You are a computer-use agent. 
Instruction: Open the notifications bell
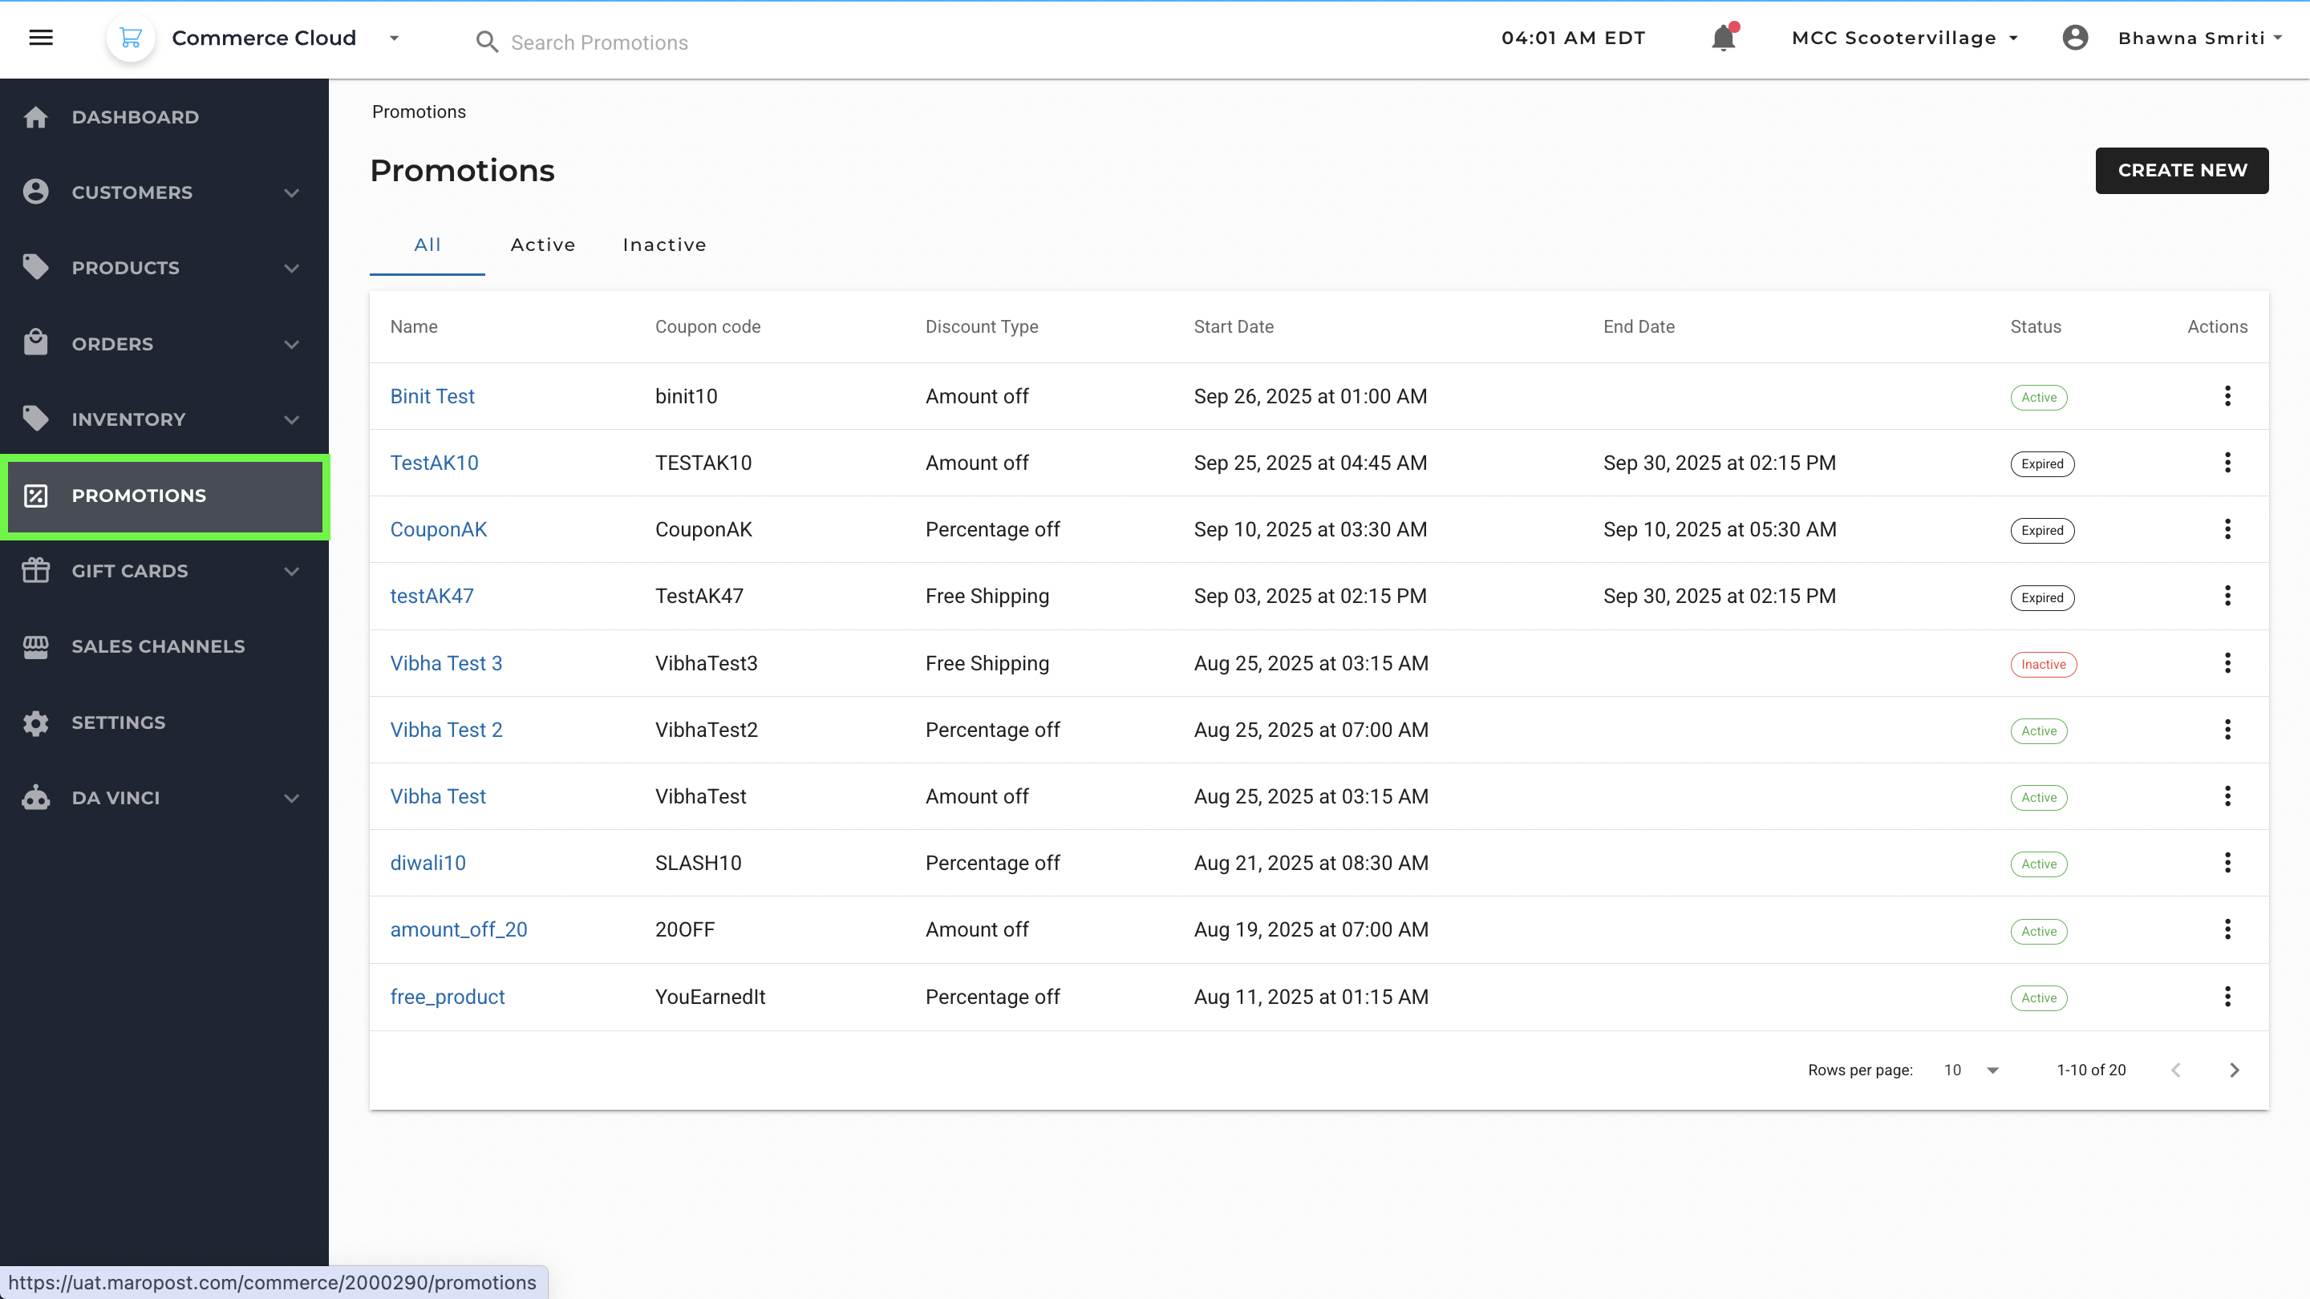pos(1723,38)
